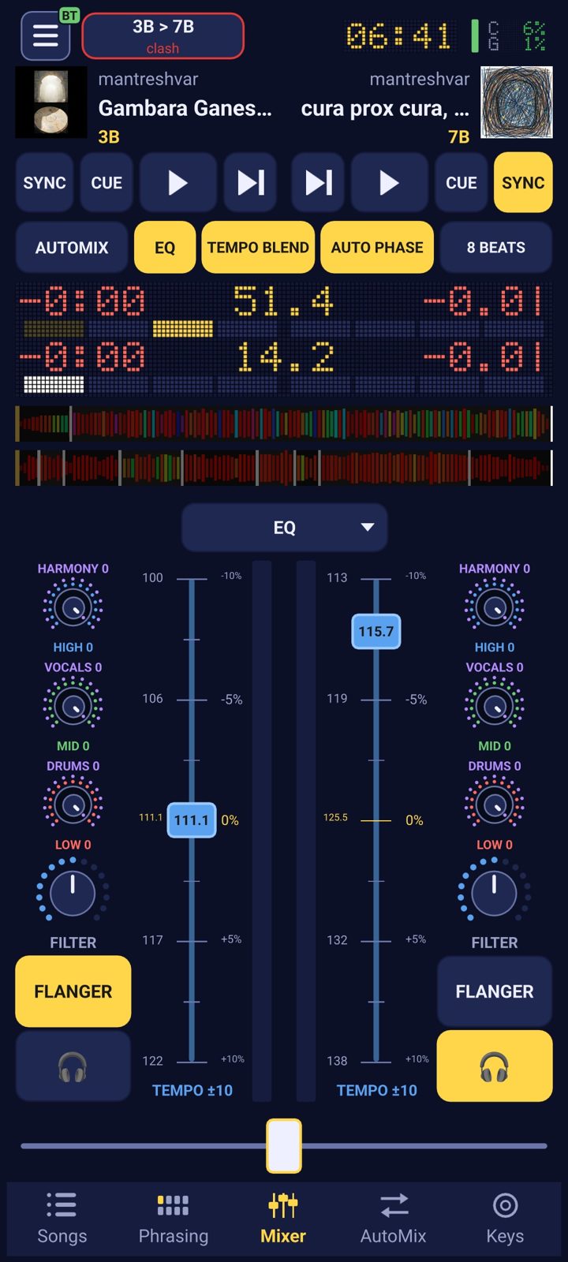Adjust right DRUMS/LOW knob
568x1262 pixels.
click(495, 804)
